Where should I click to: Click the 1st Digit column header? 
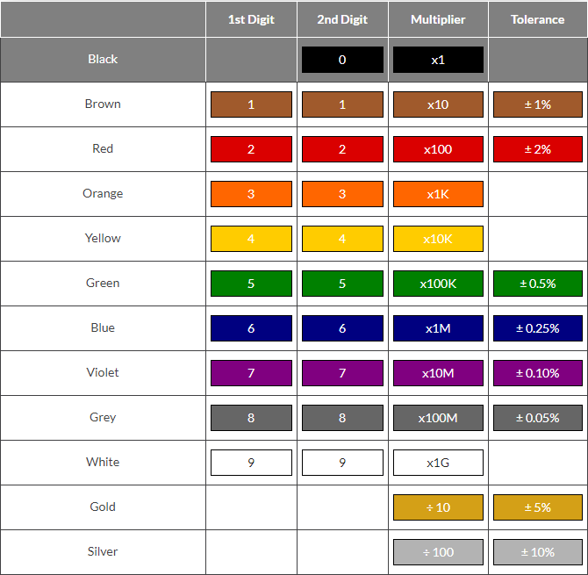tap(251, 19)
